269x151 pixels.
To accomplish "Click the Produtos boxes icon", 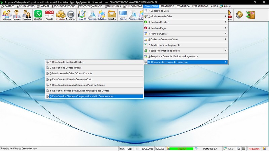I will click(61, 15).
